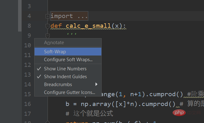Image resolution: width=204 pixels, height=123 pixels.
Task: Click the vertical scrollbar thumb at left
Action: click(x=20, y=16)
